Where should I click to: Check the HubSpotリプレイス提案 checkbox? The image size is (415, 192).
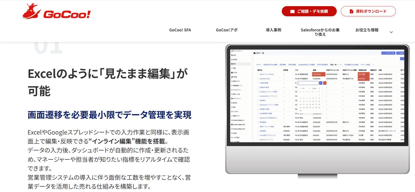click(x=258, y=92)
